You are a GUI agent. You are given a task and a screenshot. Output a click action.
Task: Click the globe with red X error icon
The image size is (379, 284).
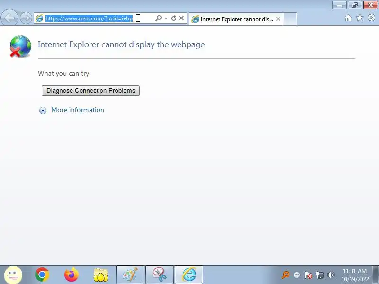pos(20,46)
